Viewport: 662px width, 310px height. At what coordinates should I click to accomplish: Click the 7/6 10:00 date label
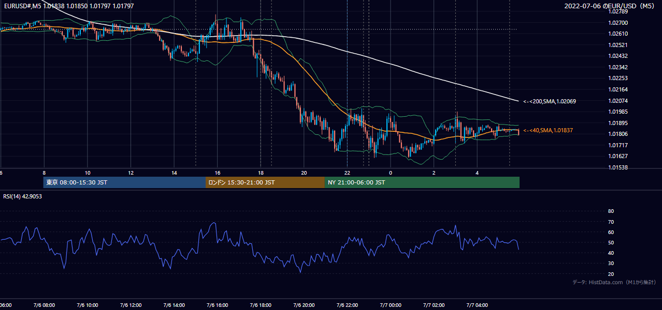click(88, 305)
